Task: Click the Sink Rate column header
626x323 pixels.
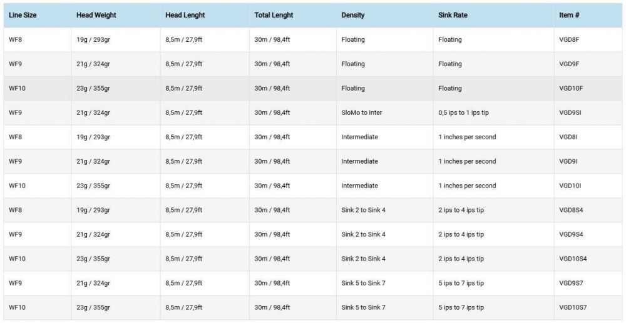Action: (x=453, y=15)
